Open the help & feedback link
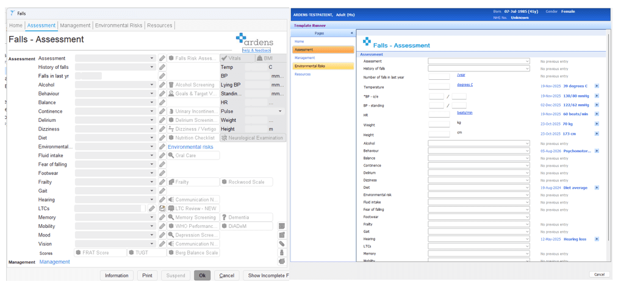 tap(257, 51)
